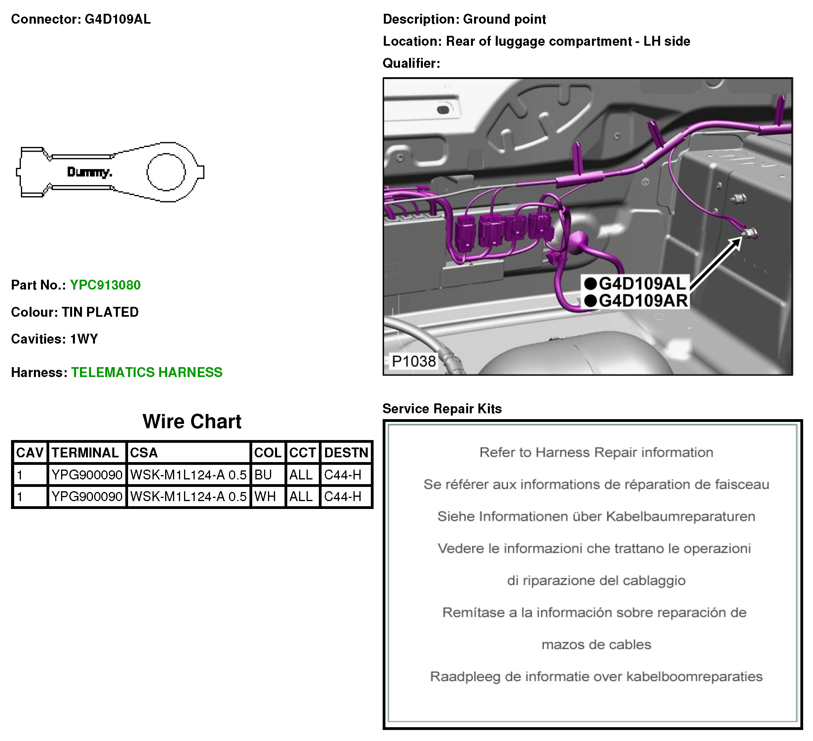The height and width of the screenshot is (741, 813).
Task: Open the TELEMATICS HARNESS link
Action: (147, 372)
